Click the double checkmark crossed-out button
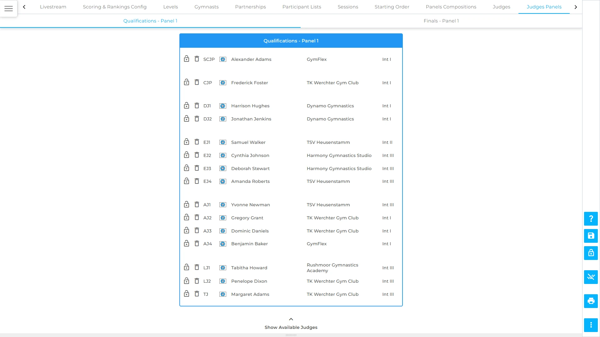 tap(591, 277)
